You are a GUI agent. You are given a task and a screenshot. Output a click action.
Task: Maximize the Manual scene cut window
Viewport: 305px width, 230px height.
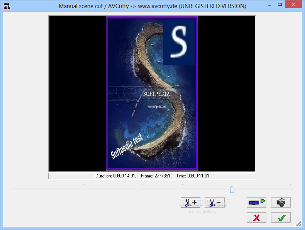pyautogui.click(x=280, y=5)
